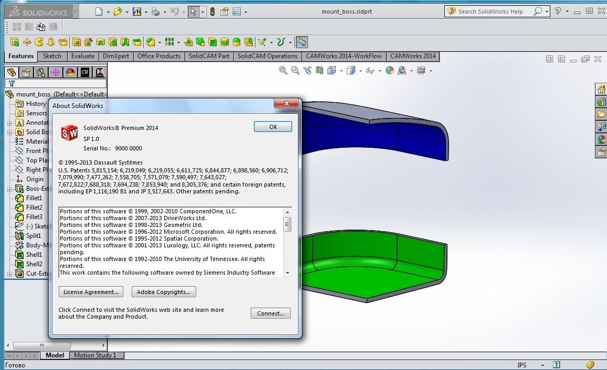The image size is (607, 370).
Task: Switch to the SolidCAM Operations tab
Action: pyautogui.click(x=268, y=56)
